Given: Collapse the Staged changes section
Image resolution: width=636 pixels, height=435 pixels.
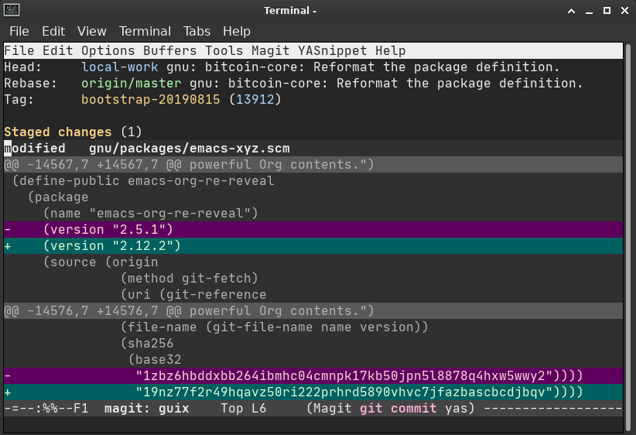Looking at the screenshot, I should (x=57, y=132).
